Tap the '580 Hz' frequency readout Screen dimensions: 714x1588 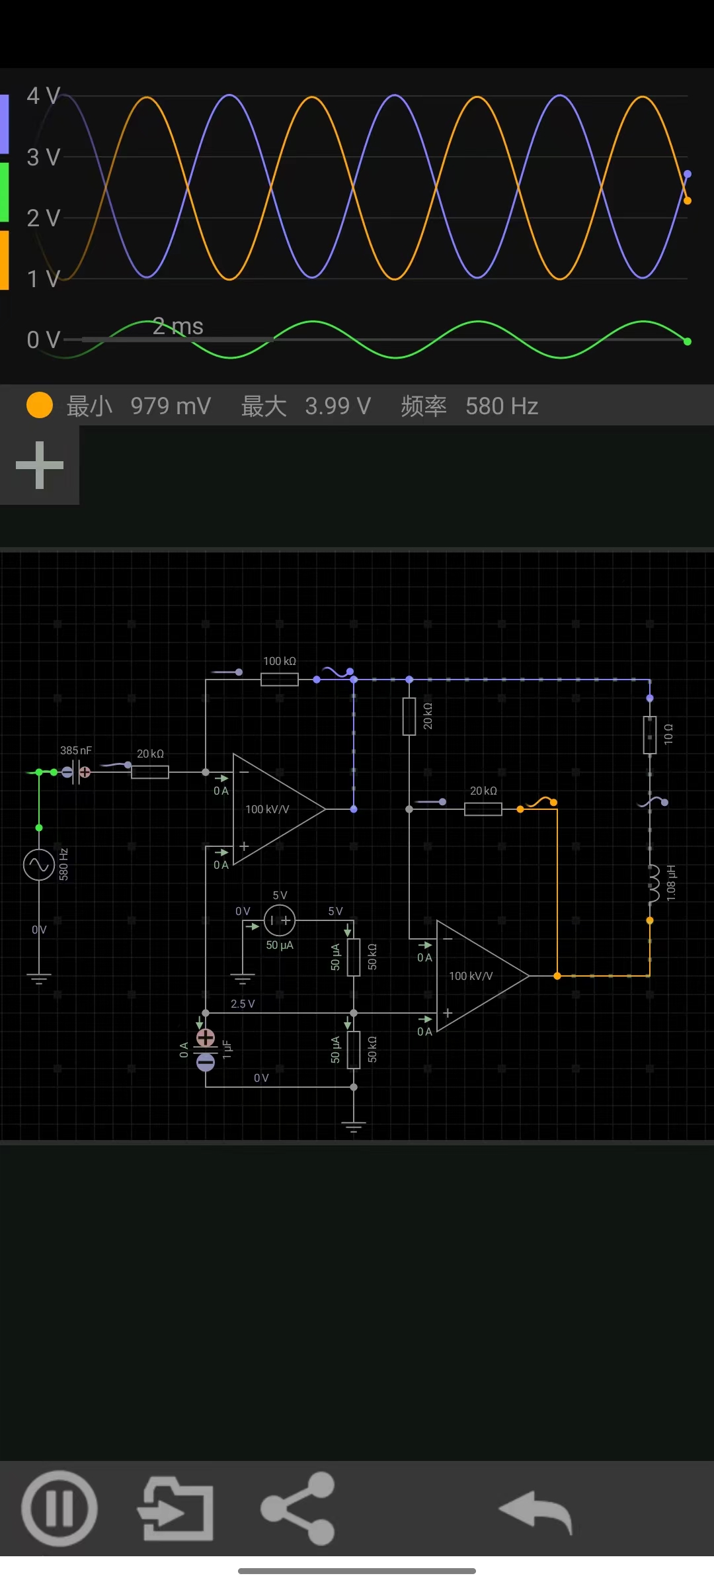click(502, 406)
